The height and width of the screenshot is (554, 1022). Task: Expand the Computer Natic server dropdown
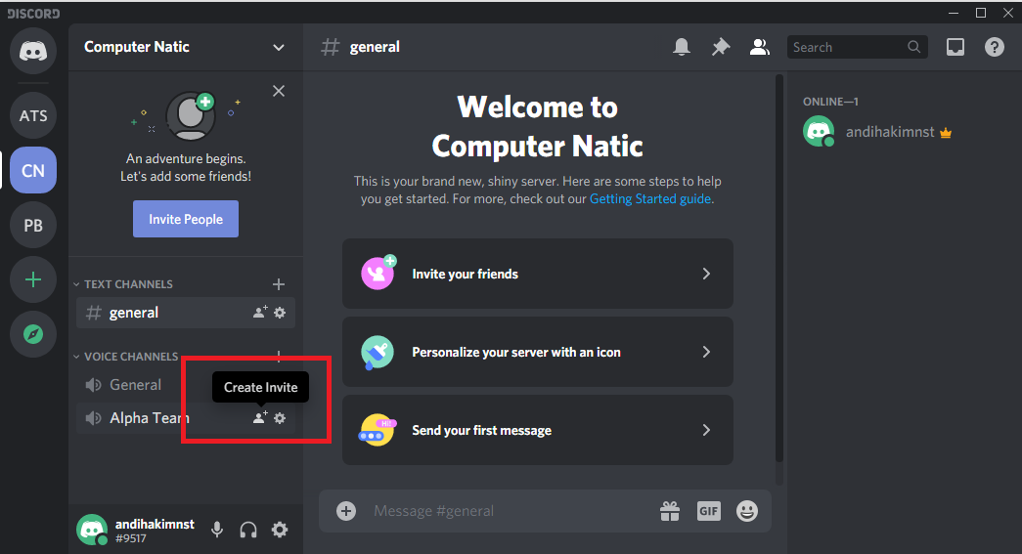tap(279, 48)
